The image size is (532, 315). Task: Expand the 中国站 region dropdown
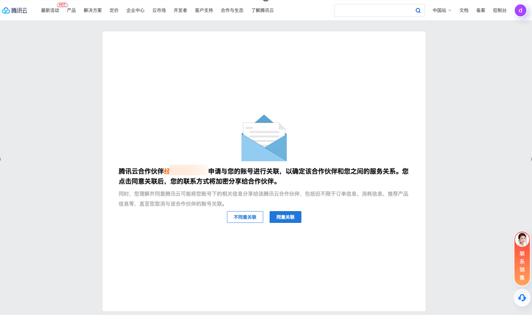(x=442, y=10)
